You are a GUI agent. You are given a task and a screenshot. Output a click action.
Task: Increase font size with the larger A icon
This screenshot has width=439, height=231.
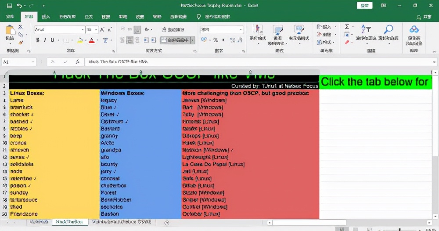point(102,30)
